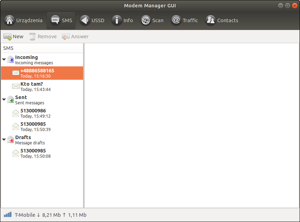Switch to the Traffic tab
The height and width of the screenshot is (222, 300).
point(185,20)
